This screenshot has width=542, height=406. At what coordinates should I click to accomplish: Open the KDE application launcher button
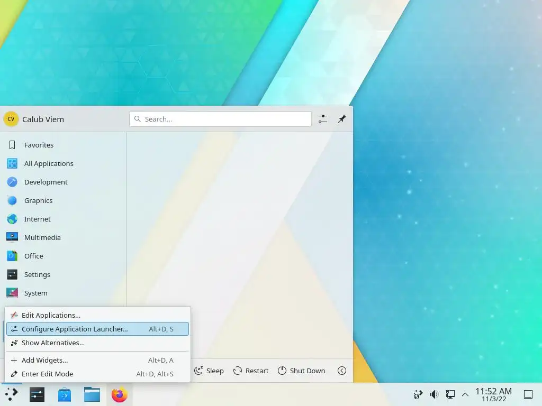(12, 394)
